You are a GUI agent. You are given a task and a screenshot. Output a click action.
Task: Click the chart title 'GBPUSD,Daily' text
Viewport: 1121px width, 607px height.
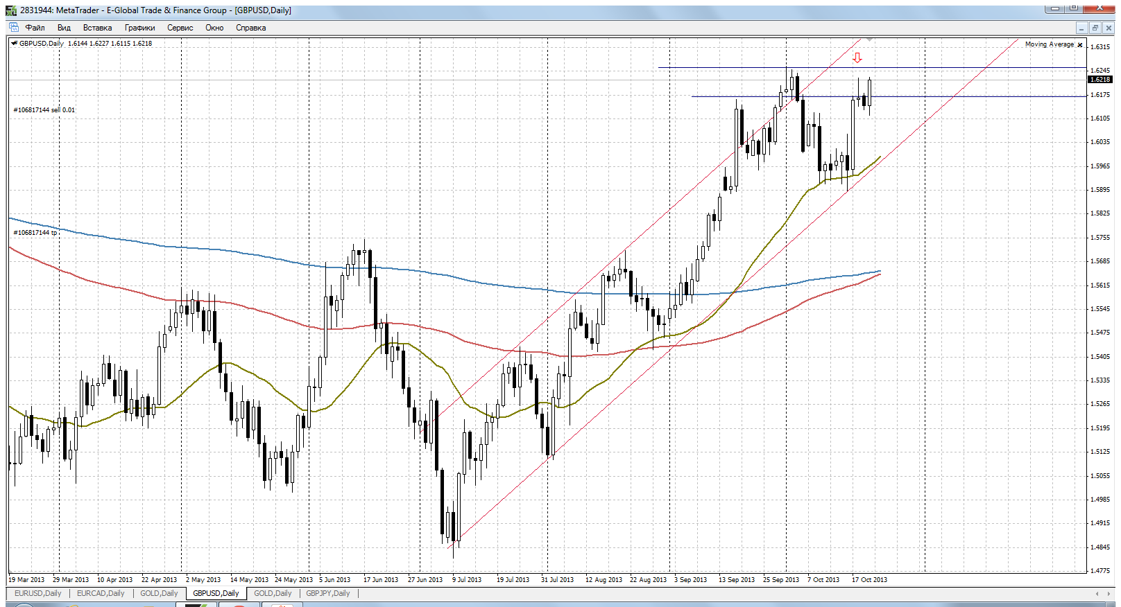coord(42,44)
